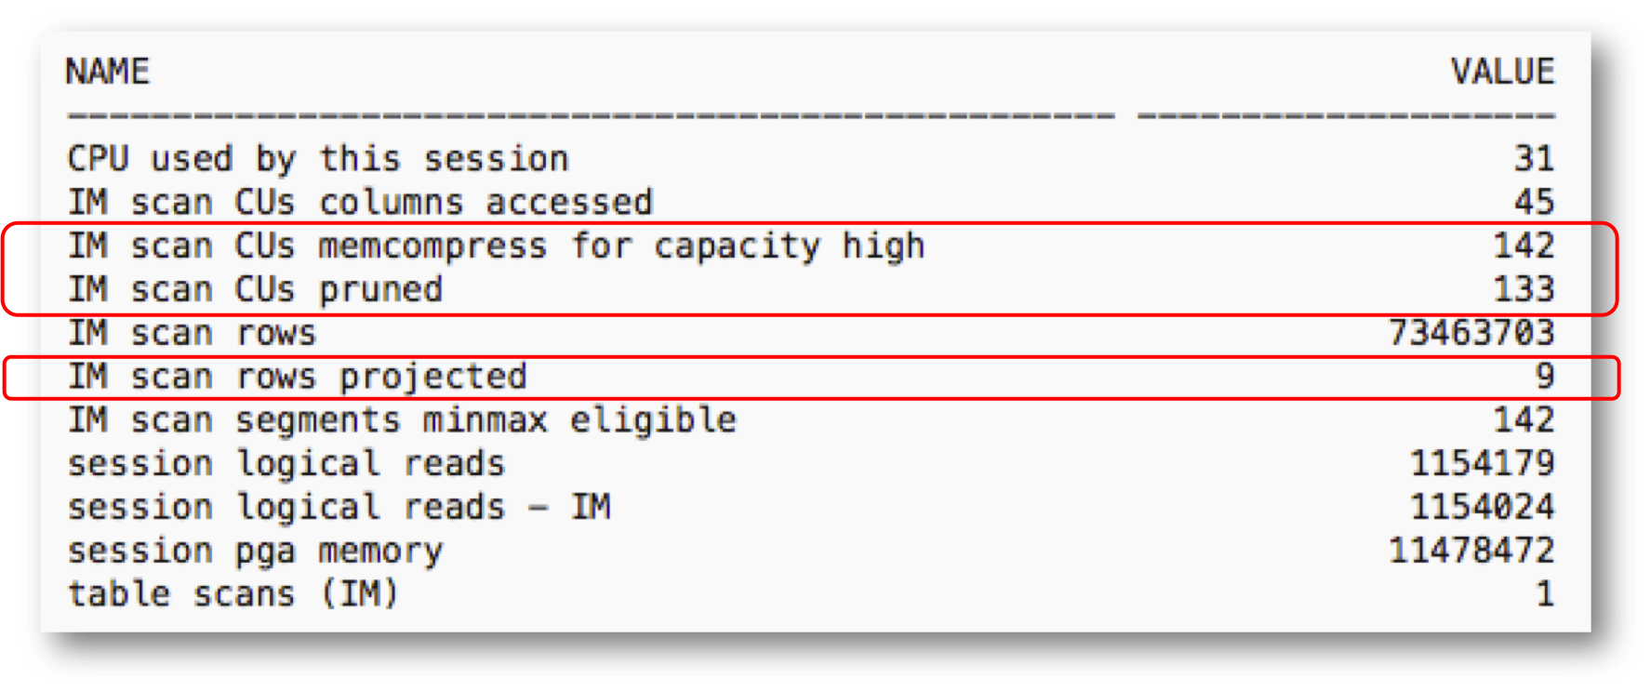The height and width of the screenshot is (691, 1650).
Task: Click the "IM scan CUs pruned" statistic name
Action: point(255,290)
